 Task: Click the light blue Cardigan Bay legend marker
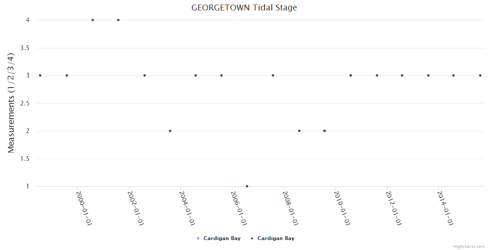pos(198,238)
